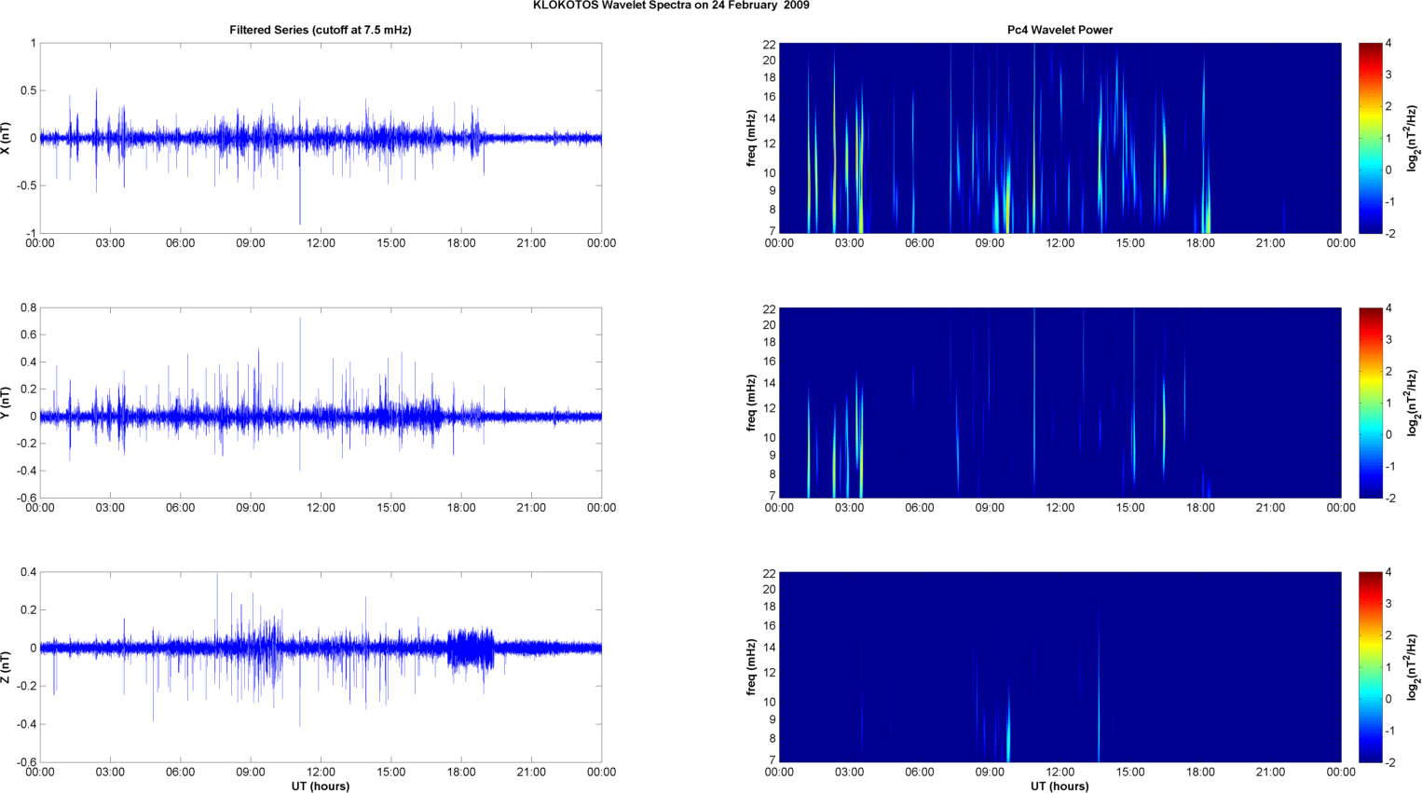Click "freq (mHz)" label of the Z spectrogram
Screen dimensions: 1422x793
pyautogui.click(x=751, y=667)
